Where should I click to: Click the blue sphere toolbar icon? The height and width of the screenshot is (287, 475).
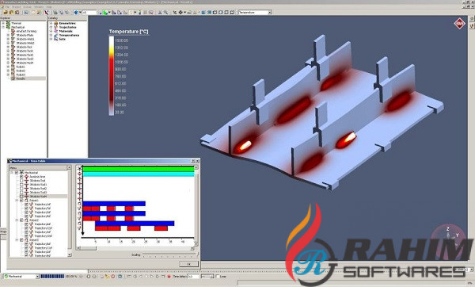(x=76, y=13)
